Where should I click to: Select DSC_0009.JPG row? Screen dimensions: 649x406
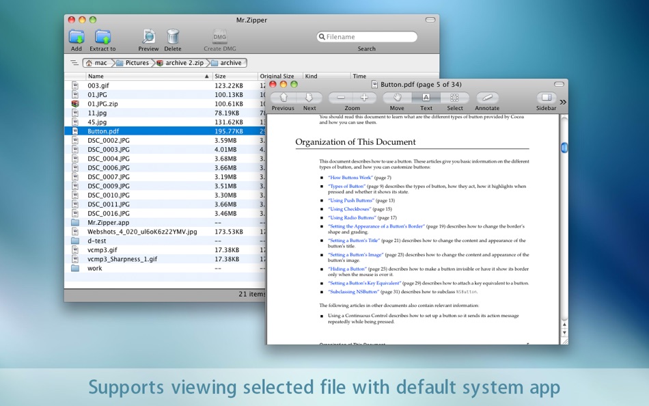(x=165, y=186)
